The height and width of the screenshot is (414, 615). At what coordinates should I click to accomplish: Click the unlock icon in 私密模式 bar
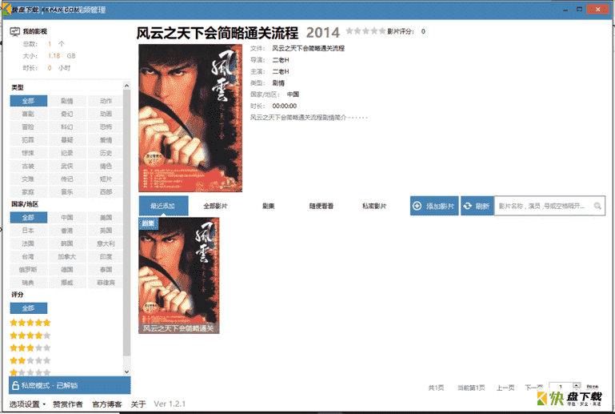pyautogui.click(x=15, y=385)
